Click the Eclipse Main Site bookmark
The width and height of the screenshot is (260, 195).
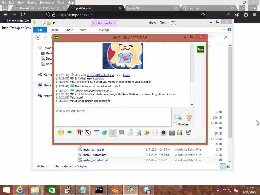(x=16, y=21)
